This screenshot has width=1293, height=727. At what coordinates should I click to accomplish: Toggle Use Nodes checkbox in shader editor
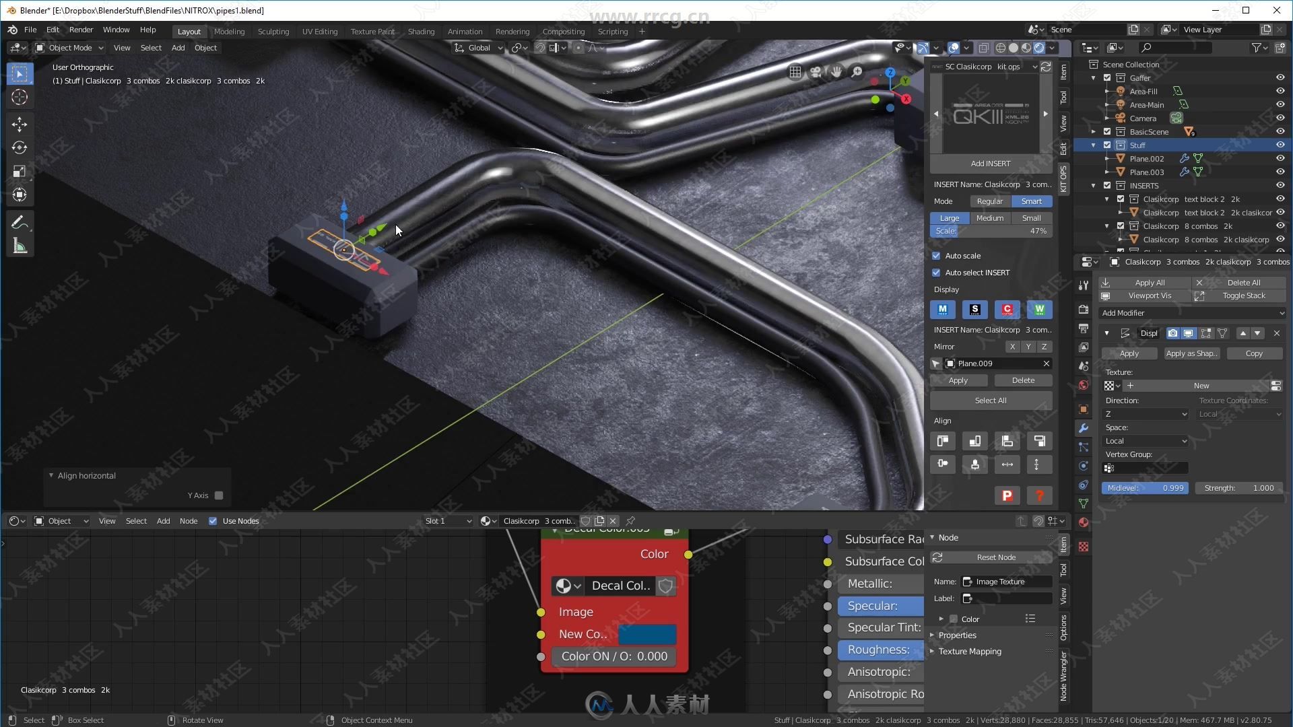coord(211,520)
